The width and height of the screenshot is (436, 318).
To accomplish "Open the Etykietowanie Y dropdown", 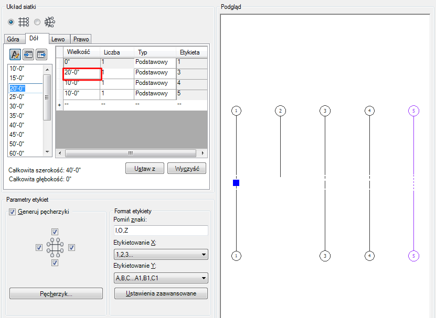I will coord(161,278).
